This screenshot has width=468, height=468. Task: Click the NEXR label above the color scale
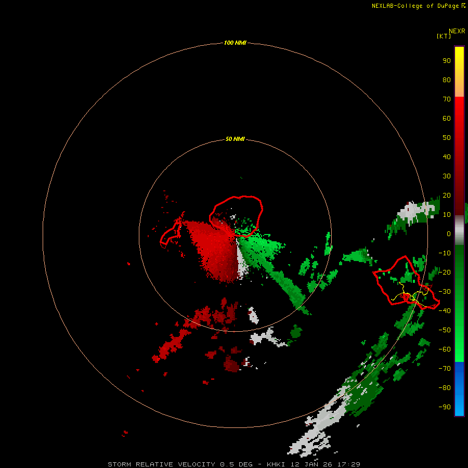(457, 31)
